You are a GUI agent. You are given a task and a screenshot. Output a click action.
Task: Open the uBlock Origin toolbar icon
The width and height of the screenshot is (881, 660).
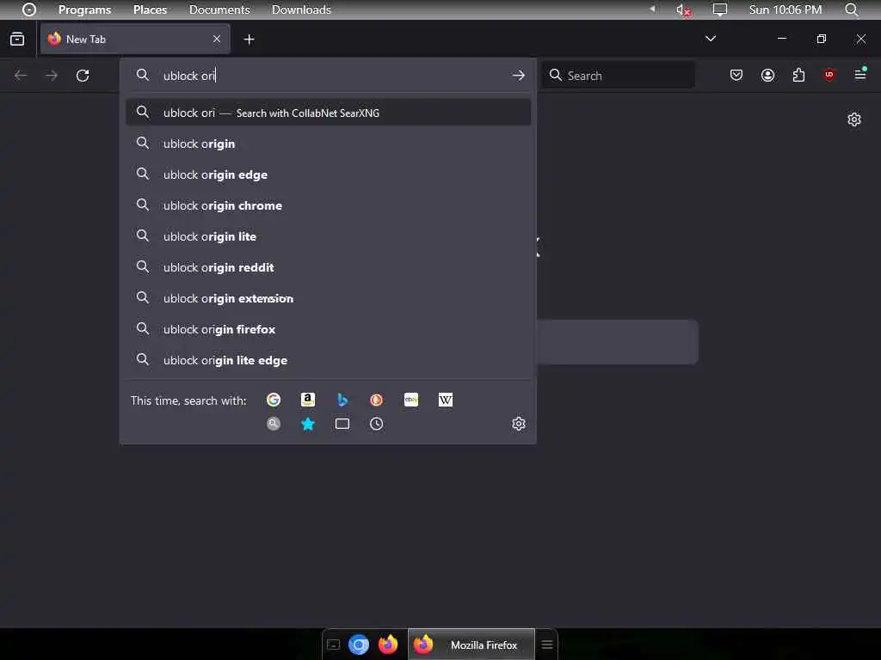829,75
